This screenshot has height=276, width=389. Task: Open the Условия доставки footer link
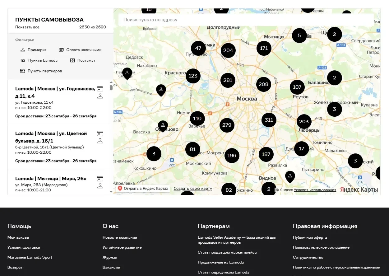(24, 247)
